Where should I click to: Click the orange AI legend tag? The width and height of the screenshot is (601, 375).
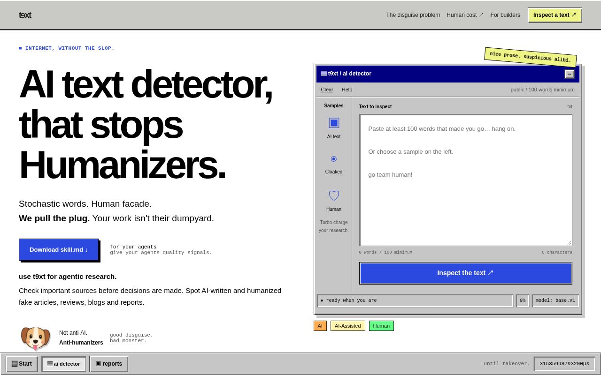point(320,326)
